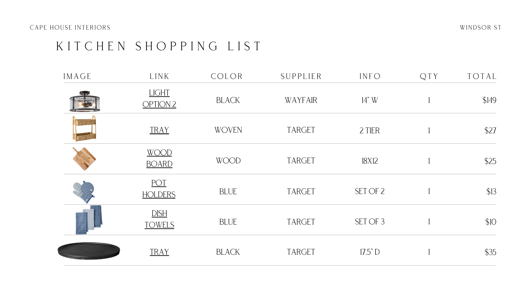
Task: Click the Kitchen Shopping List title
Action: [159, 46]
